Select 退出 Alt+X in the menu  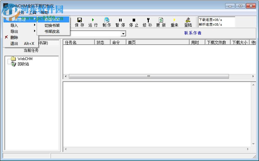(20, 44)
